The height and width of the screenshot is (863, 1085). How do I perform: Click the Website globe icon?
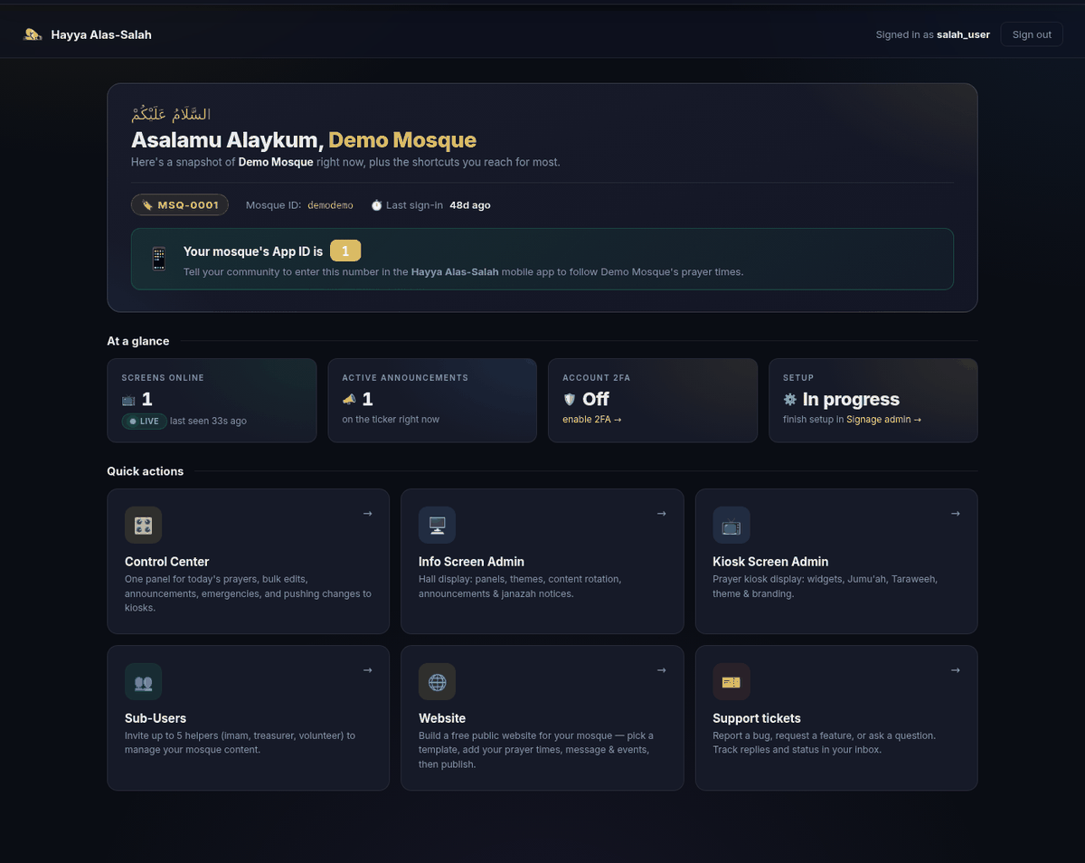pyautogui.click(x=437, y=681)
